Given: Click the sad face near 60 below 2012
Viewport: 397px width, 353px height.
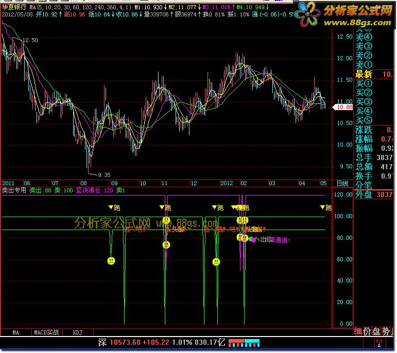Looking at the screenshot, I should pyautogui.click(x=216, y=261).
